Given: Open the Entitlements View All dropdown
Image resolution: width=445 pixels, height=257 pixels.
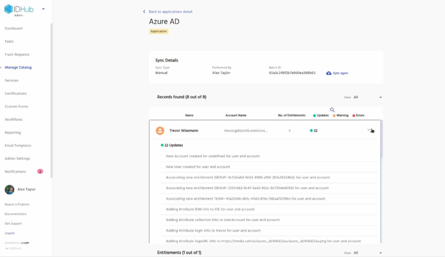Looking at the screenshot, I should pos(380,253).
